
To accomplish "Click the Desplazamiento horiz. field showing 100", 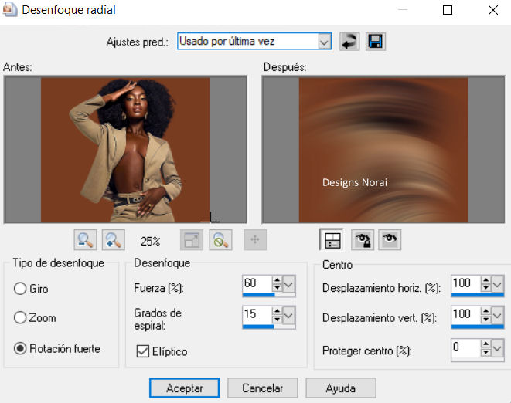I will [466, 283].
